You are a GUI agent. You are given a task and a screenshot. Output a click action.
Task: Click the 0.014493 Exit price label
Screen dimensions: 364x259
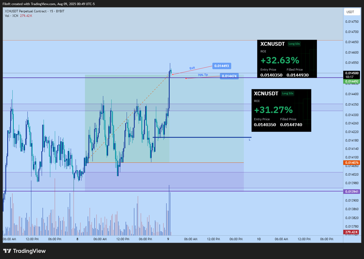click(x=222, y=66)
